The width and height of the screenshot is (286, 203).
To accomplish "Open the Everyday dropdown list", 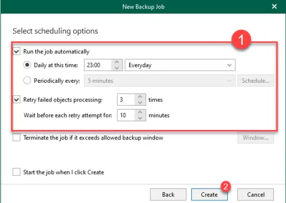I will coord(180,65).
